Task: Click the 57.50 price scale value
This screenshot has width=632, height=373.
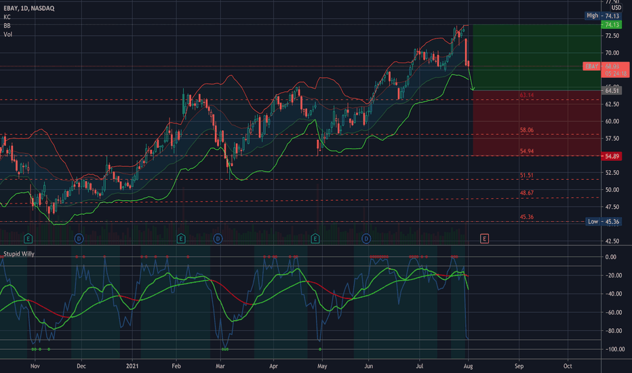Action: point(612,138)
